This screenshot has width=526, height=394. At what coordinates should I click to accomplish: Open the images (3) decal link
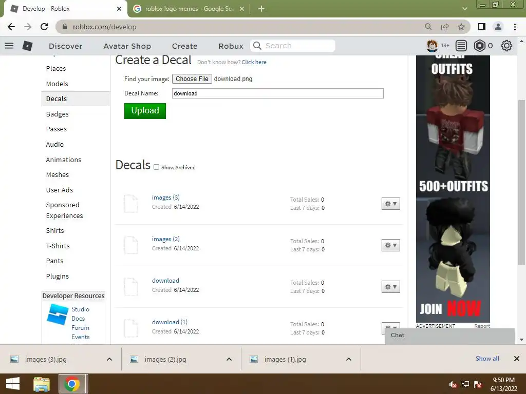(x=166, y=198)
